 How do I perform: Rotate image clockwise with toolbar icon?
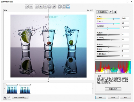point(31,6)
